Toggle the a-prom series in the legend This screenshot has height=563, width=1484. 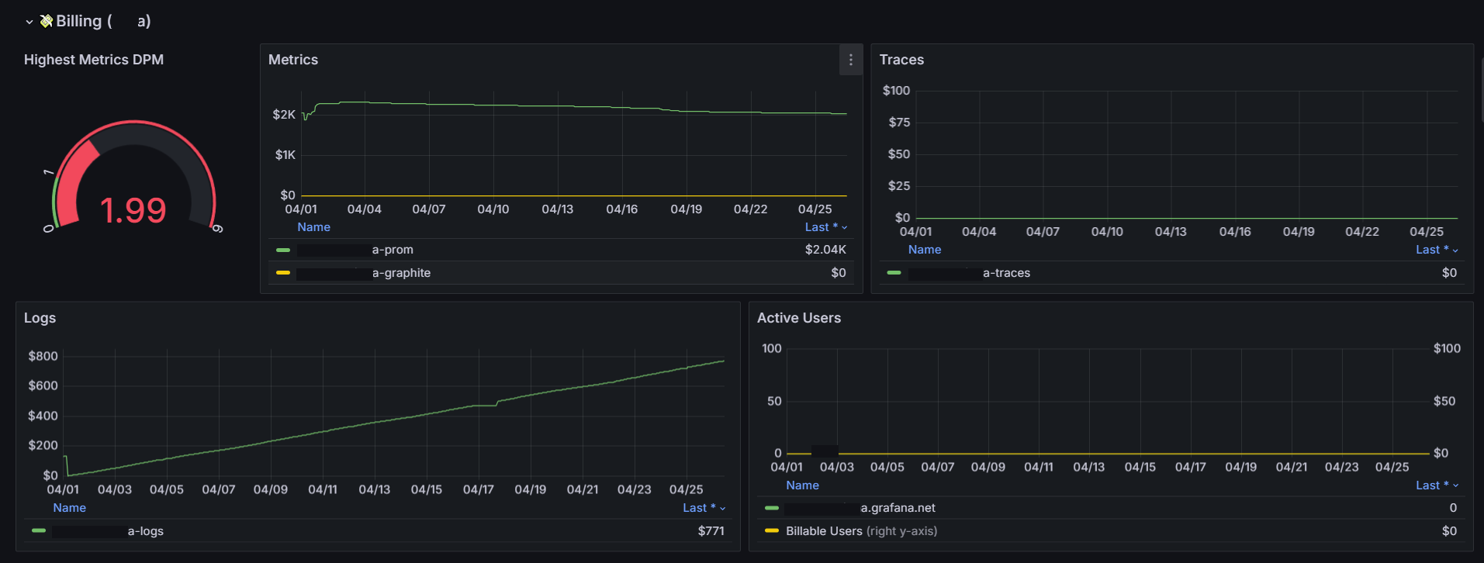tap(393, 250)
